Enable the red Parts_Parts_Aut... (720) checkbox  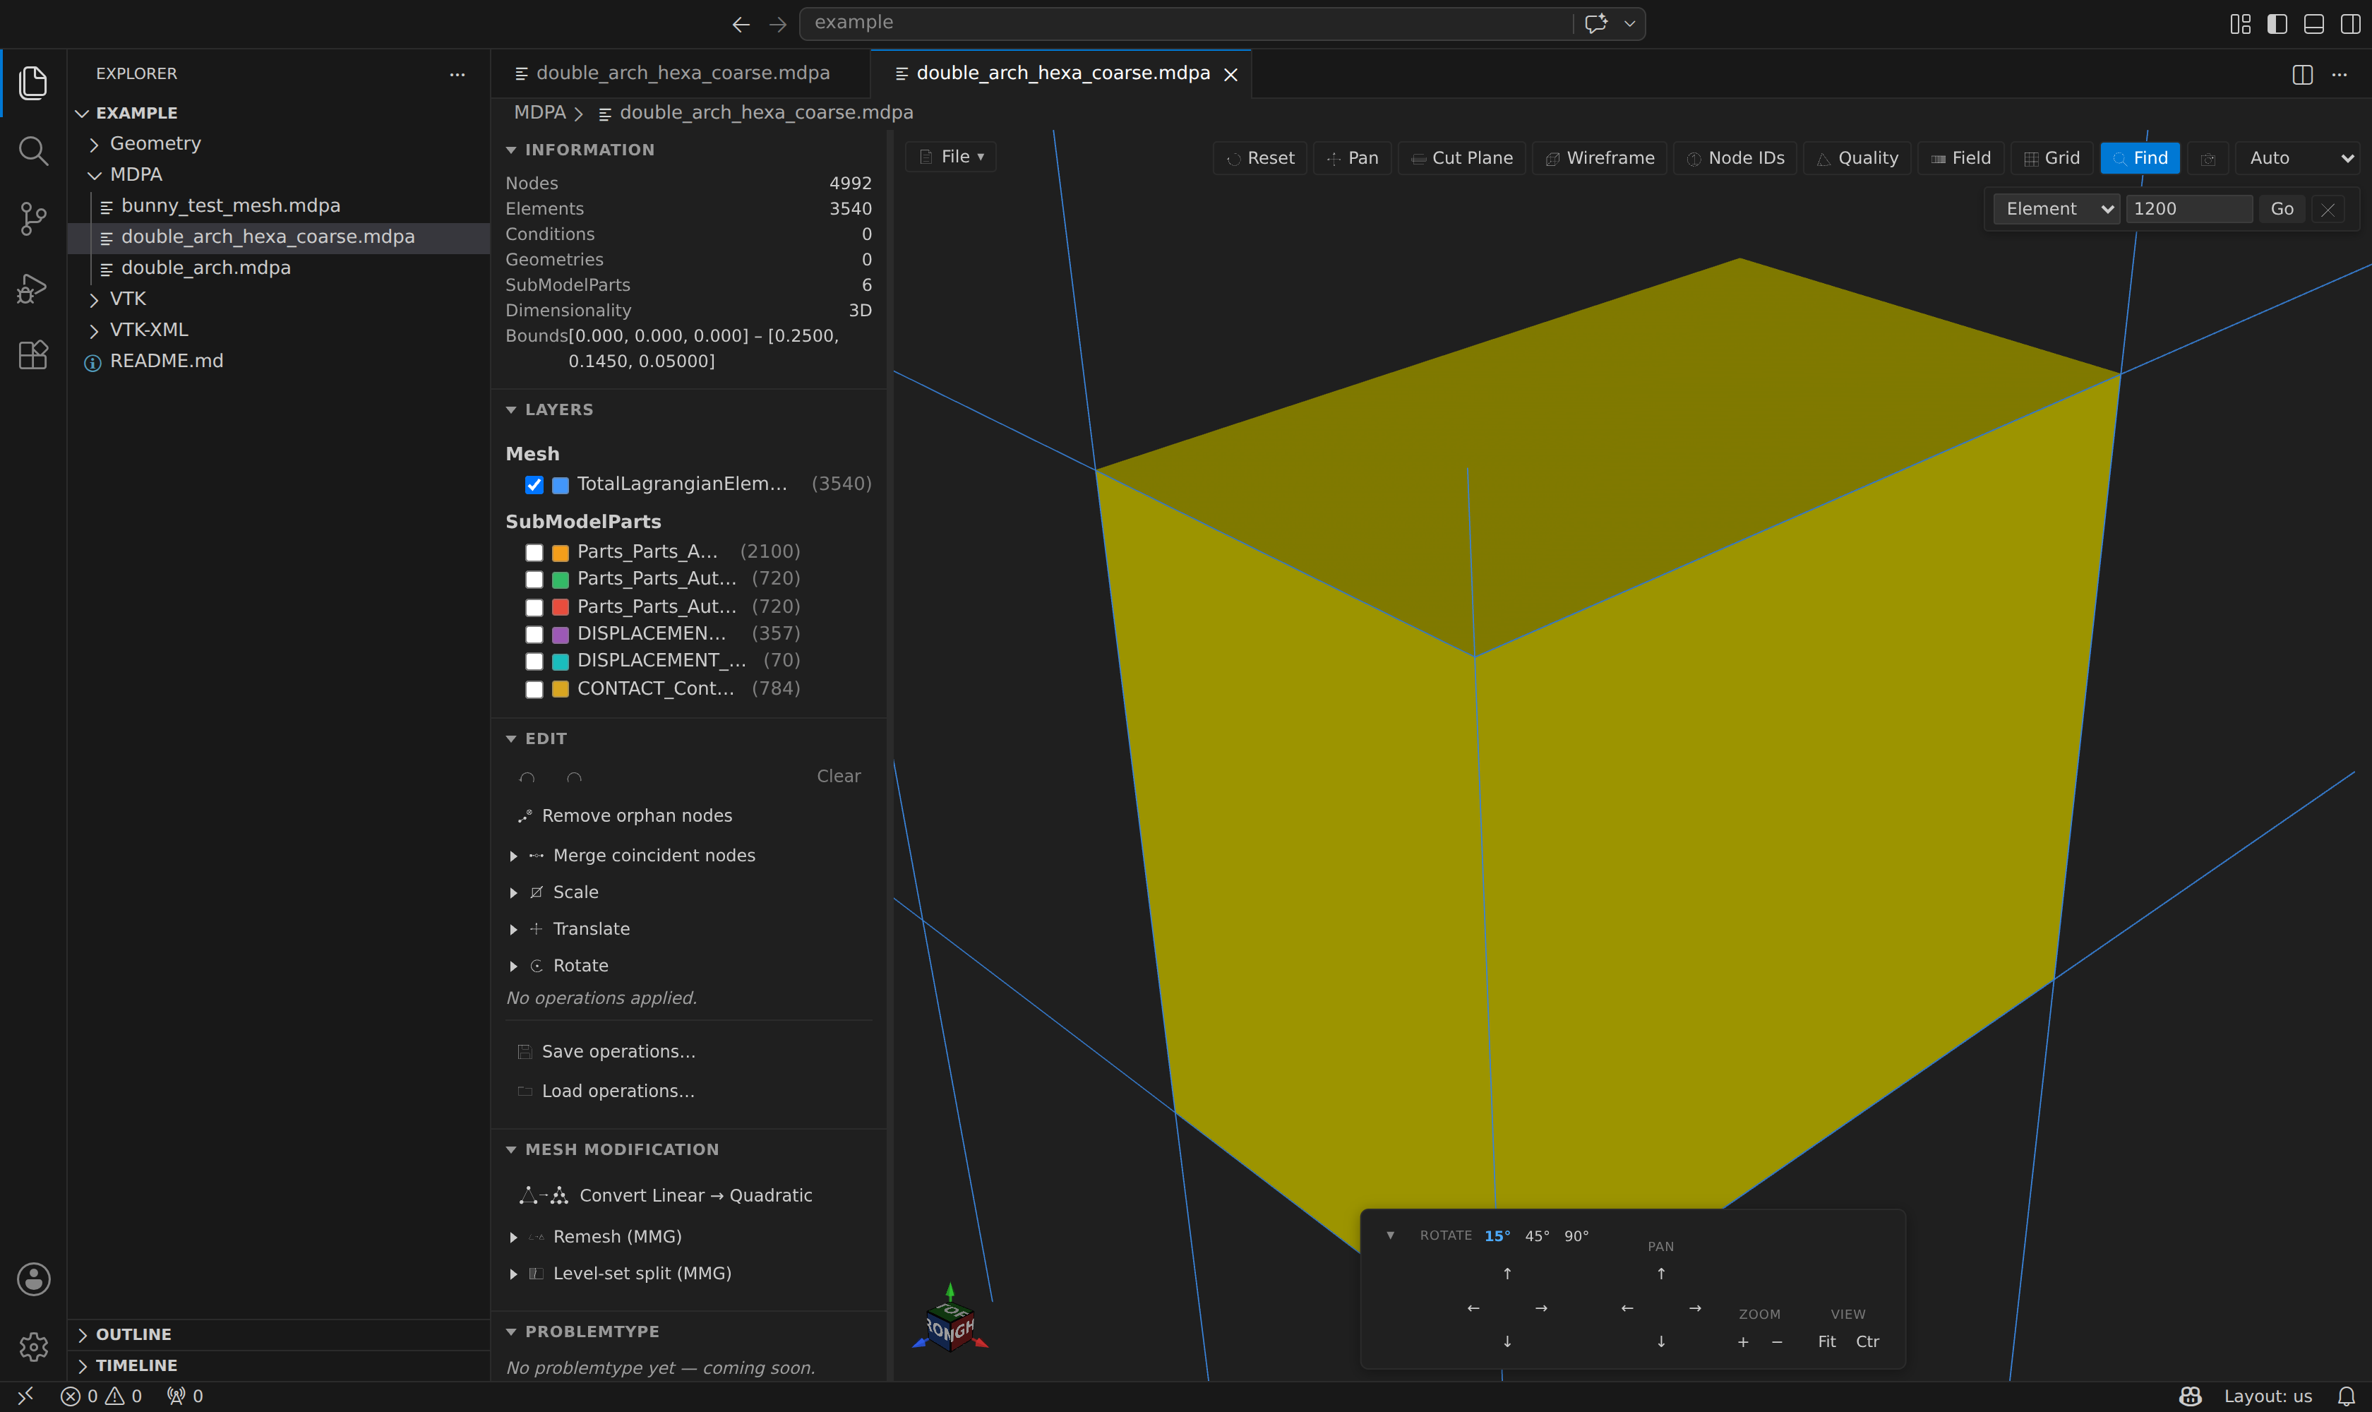point(534,607)
